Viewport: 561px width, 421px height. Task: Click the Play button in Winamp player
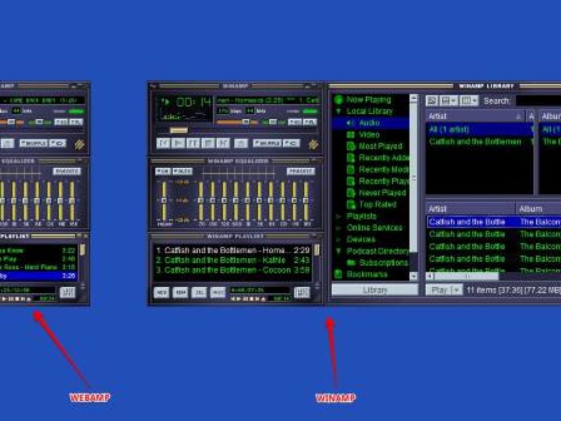(178, 143)
